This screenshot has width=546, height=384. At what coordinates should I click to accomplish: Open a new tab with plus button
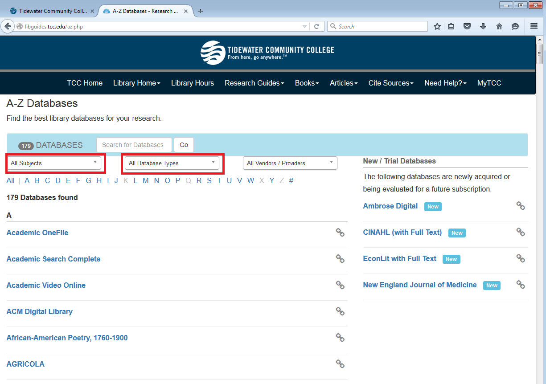(x=201, y=11)
